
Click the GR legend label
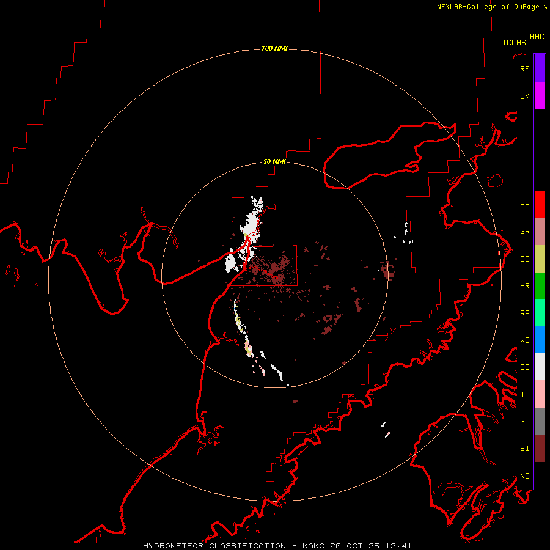click(x=524, y=232)
